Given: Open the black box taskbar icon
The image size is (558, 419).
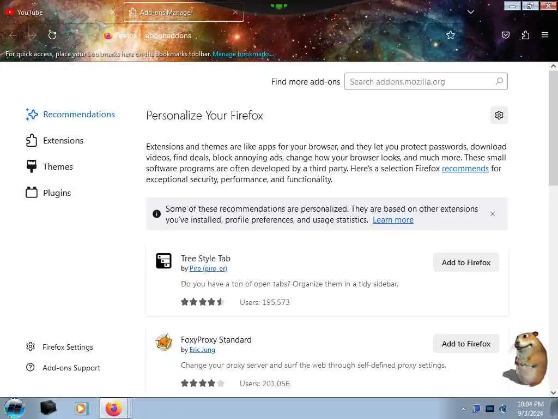Looking at the screenshot, I should pyautogui.click(x=48, y=408).
